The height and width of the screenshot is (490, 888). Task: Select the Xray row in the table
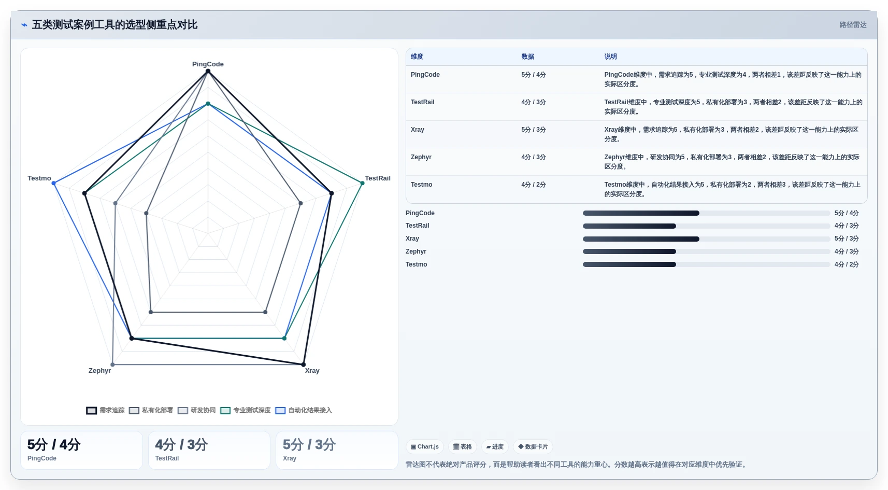point(636,134)
